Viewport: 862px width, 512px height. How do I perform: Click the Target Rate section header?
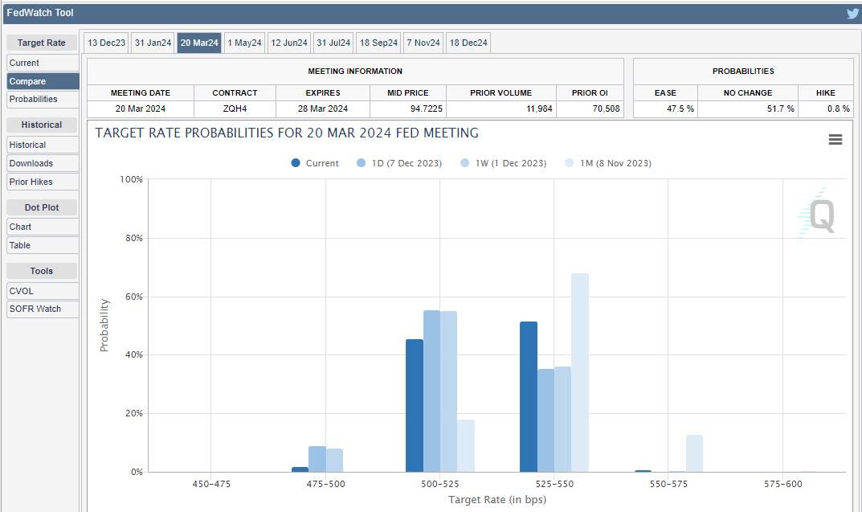(x=42, y=43)
